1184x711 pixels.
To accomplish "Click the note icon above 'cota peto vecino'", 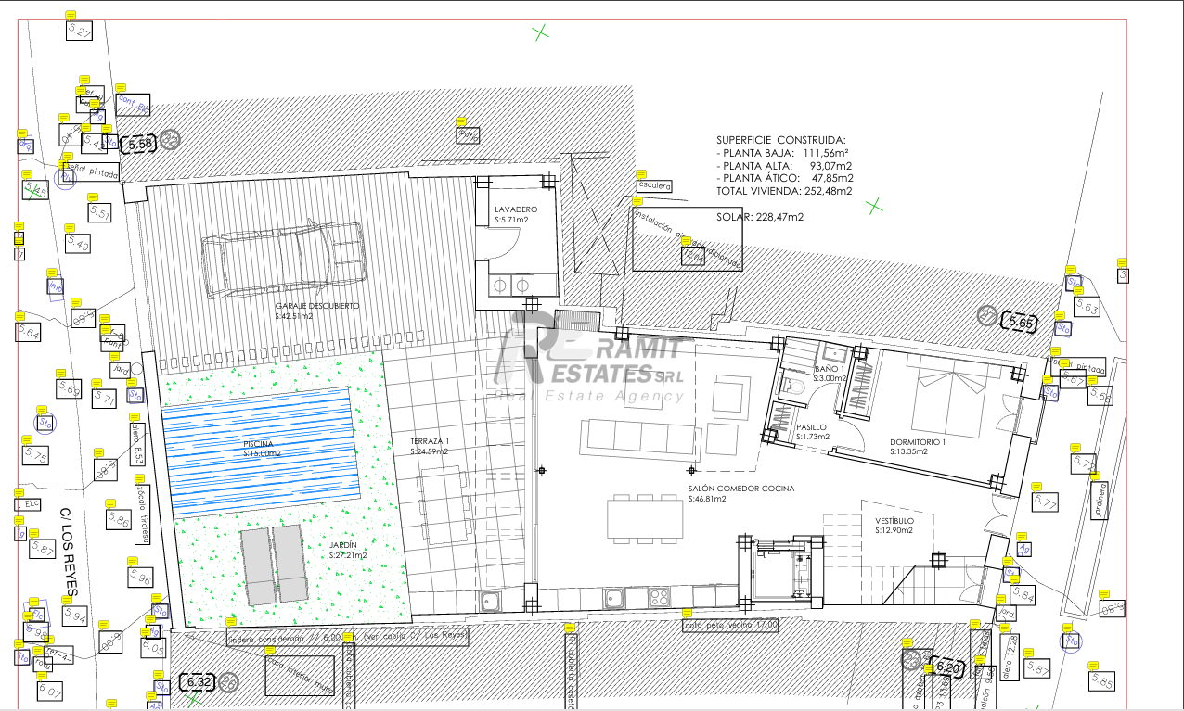I will [688, 613].
